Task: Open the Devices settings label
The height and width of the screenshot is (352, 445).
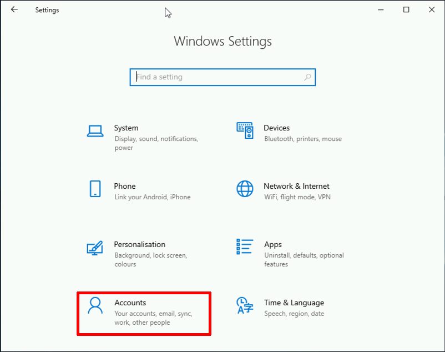Action: point(277,128)
